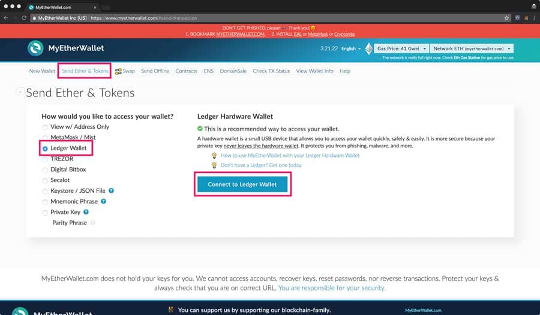Open ENS tab

coord(208,71)
